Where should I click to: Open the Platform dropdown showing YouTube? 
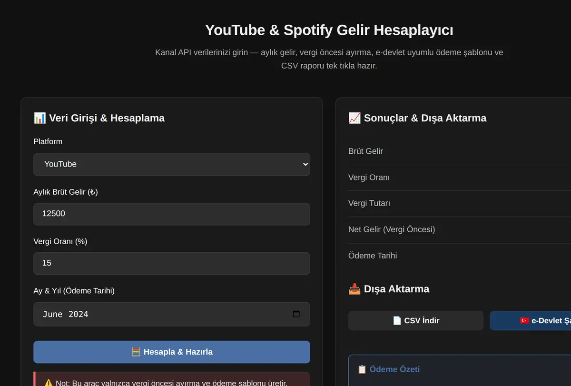[172, 164]
